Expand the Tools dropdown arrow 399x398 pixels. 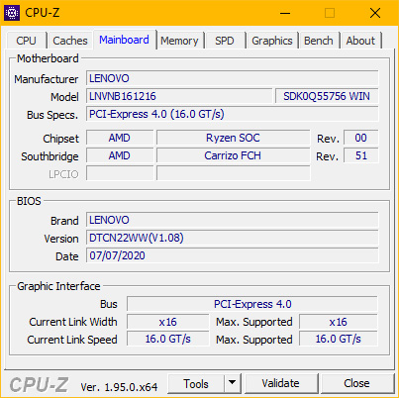(233, 384)
